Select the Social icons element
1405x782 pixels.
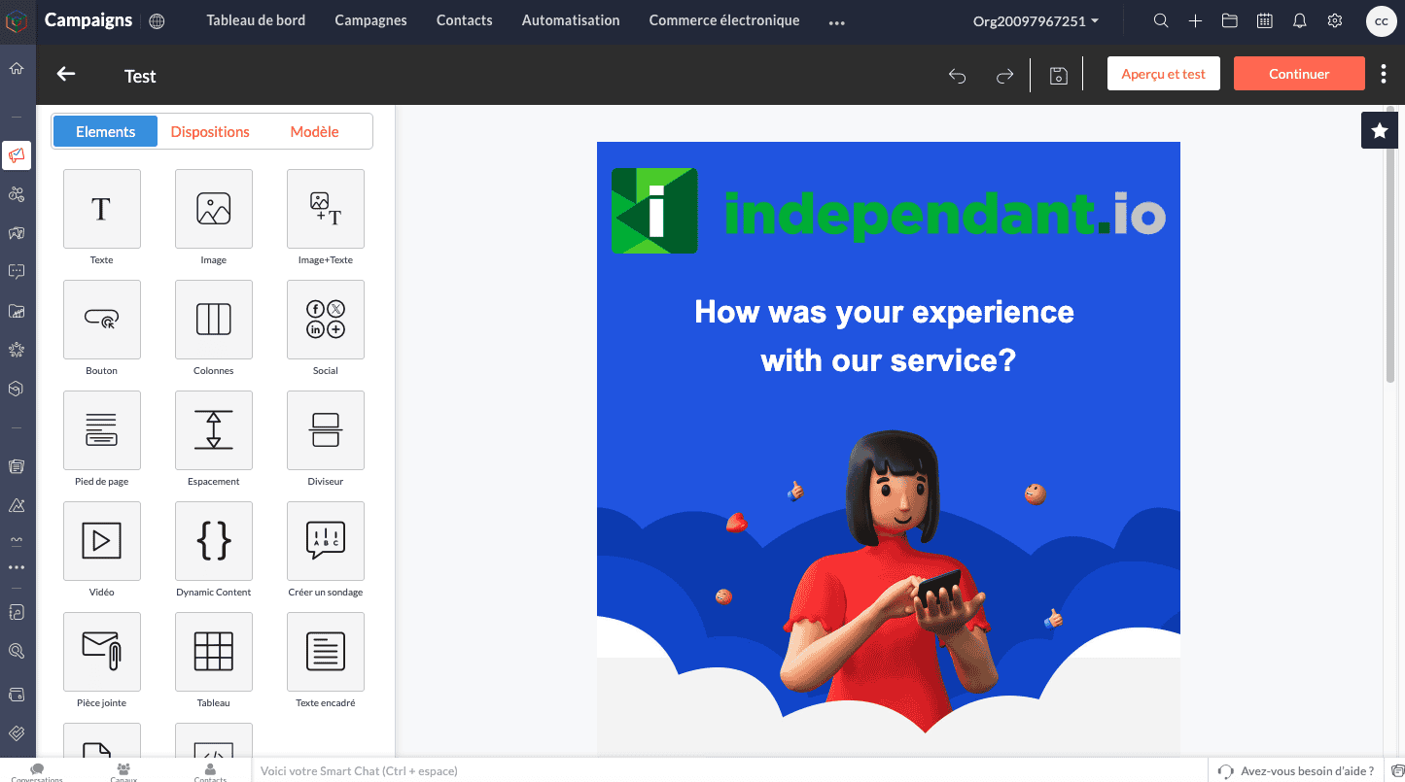[326, 320]
